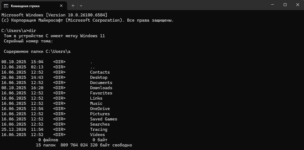Click the Windows version text line
This screenshot has height=150, width=304.
pos(54,15)
